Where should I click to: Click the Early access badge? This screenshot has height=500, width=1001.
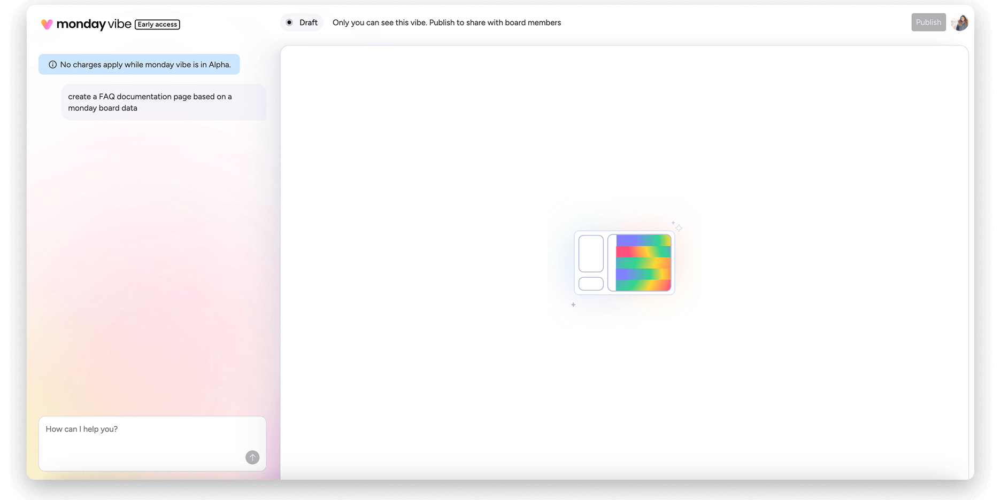pos(157,25)
